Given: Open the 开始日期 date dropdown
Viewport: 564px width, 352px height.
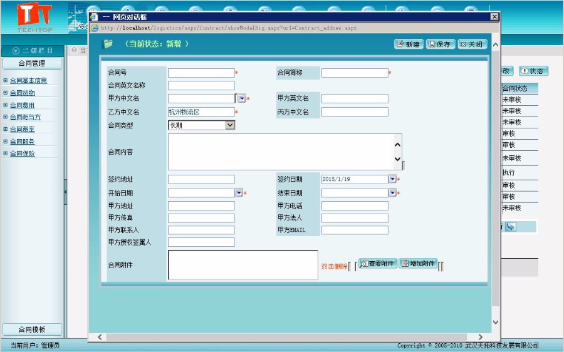Looking at the screenshot, I should tap(239, 193).
